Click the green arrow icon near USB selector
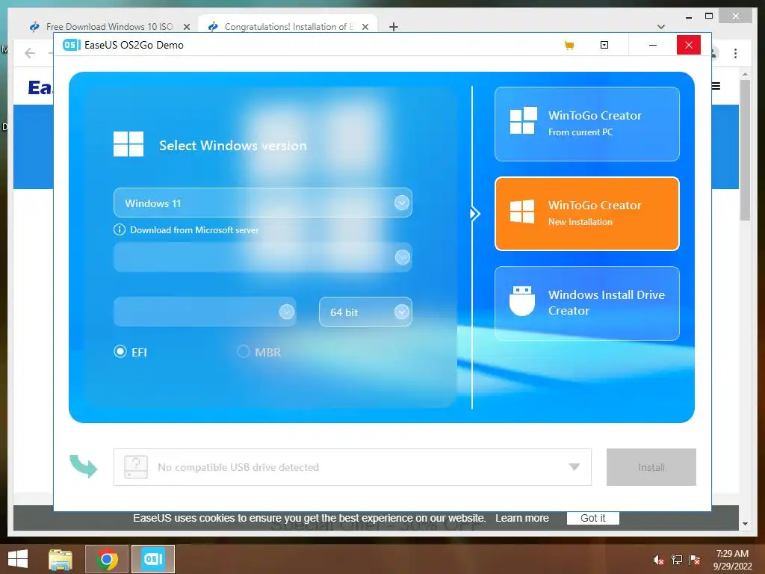 83,466
